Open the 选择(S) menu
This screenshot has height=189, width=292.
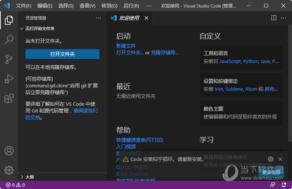coord(66,6)
